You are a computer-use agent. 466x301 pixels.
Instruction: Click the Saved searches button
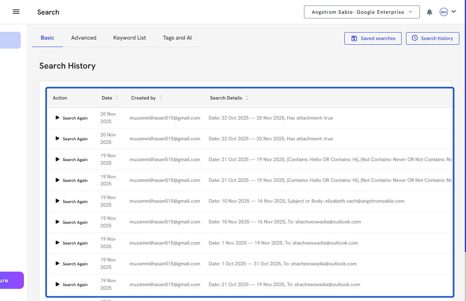coord(373,38)
